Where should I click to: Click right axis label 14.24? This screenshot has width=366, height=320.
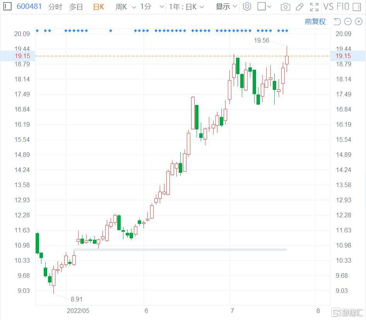point(343,170)
